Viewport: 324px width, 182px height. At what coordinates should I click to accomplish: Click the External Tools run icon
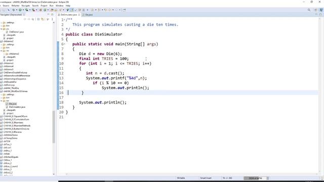coord(33,10)
